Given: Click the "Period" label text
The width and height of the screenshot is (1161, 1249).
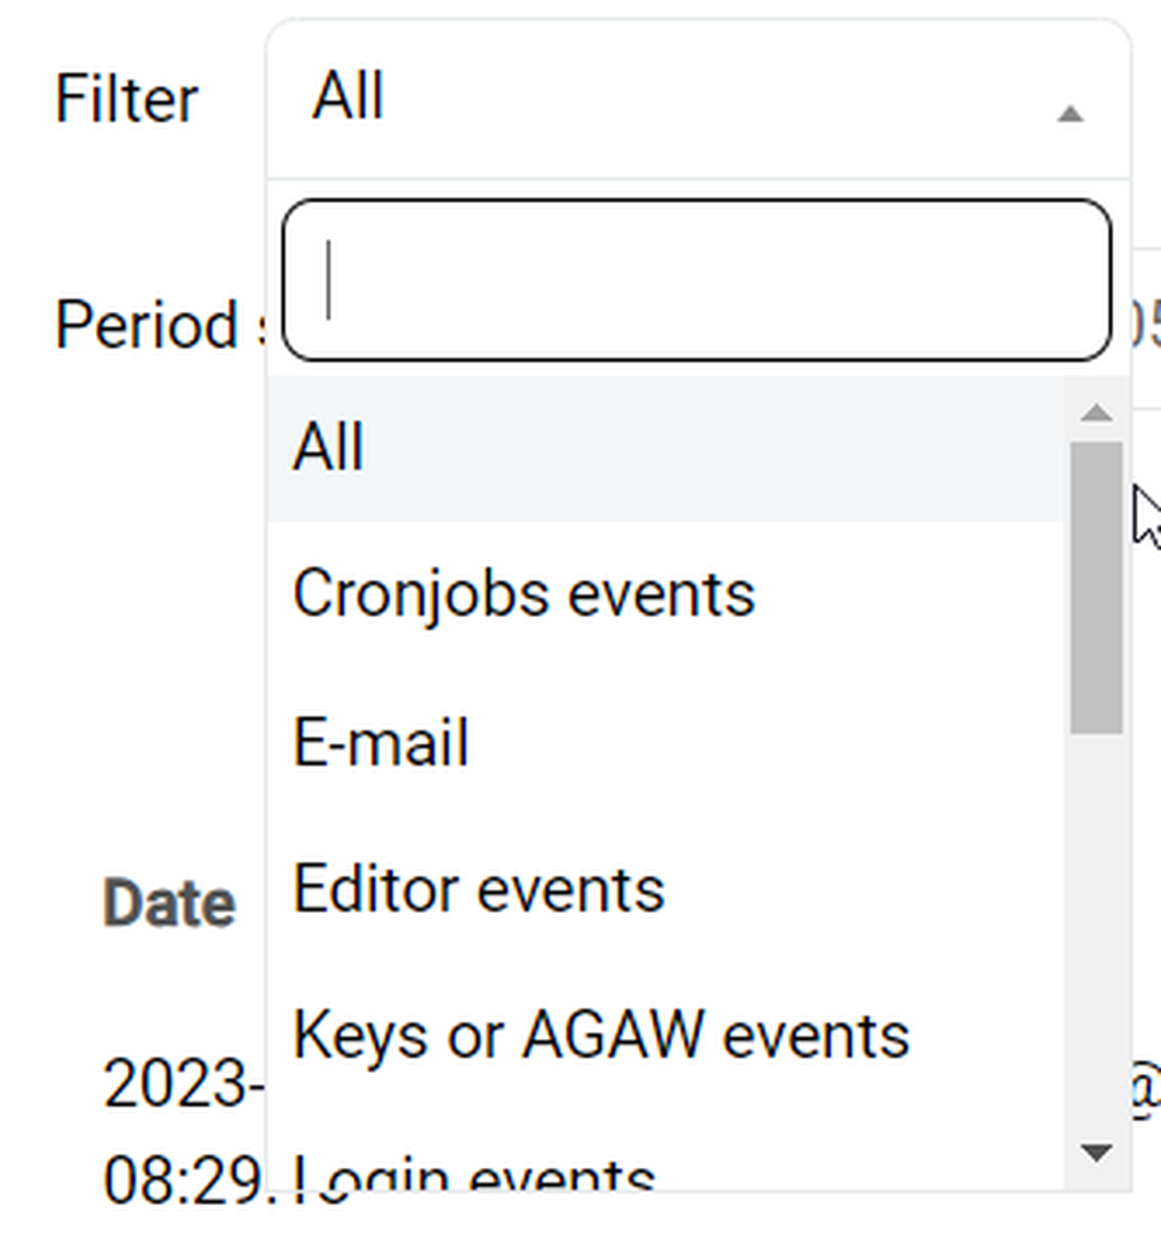Looking at the screenshot, I should coord(146,325).
